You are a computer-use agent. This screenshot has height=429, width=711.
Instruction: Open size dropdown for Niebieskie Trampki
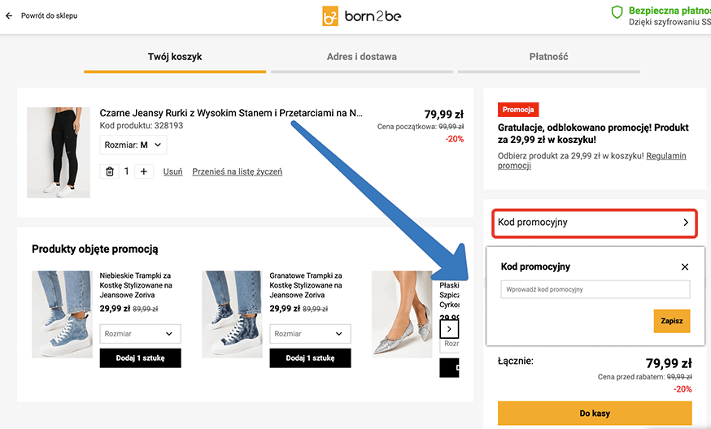(140, 334)
